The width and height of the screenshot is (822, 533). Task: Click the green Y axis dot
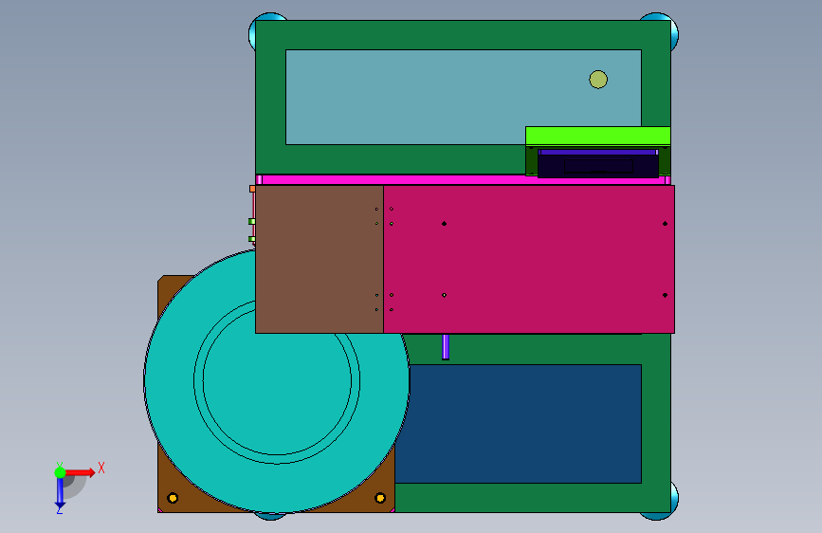tap(60, 472)
